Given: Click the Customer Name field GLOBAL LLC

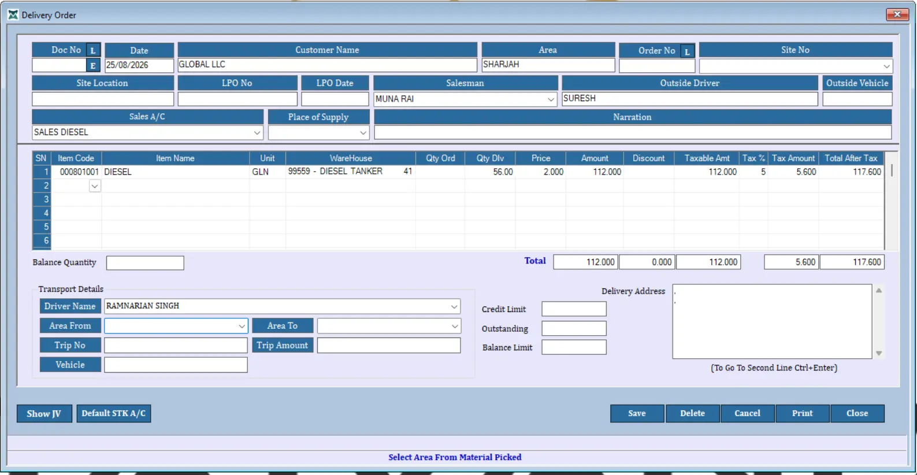Looking at the screenshot, I should tap(327, 65).
